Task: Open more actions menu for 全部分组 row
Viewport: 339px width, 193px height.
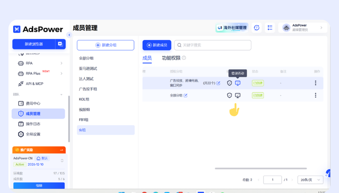Action: pyautogui.click(x=315, y=95)
